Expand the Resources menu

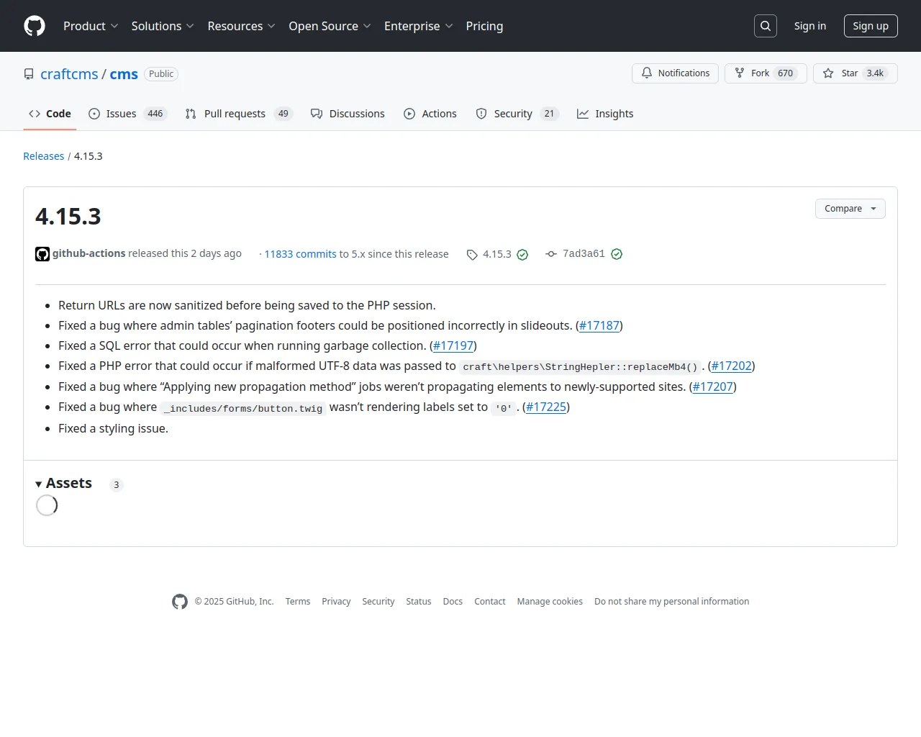pos(242,26)
